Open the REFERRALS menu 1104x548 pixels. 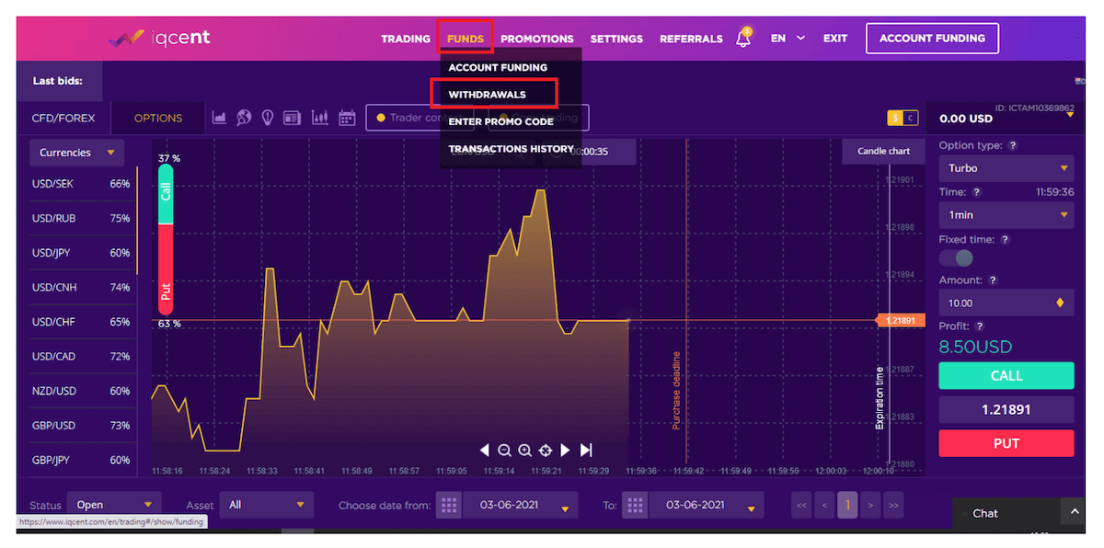pyautogui.click(x=691, y=39)
